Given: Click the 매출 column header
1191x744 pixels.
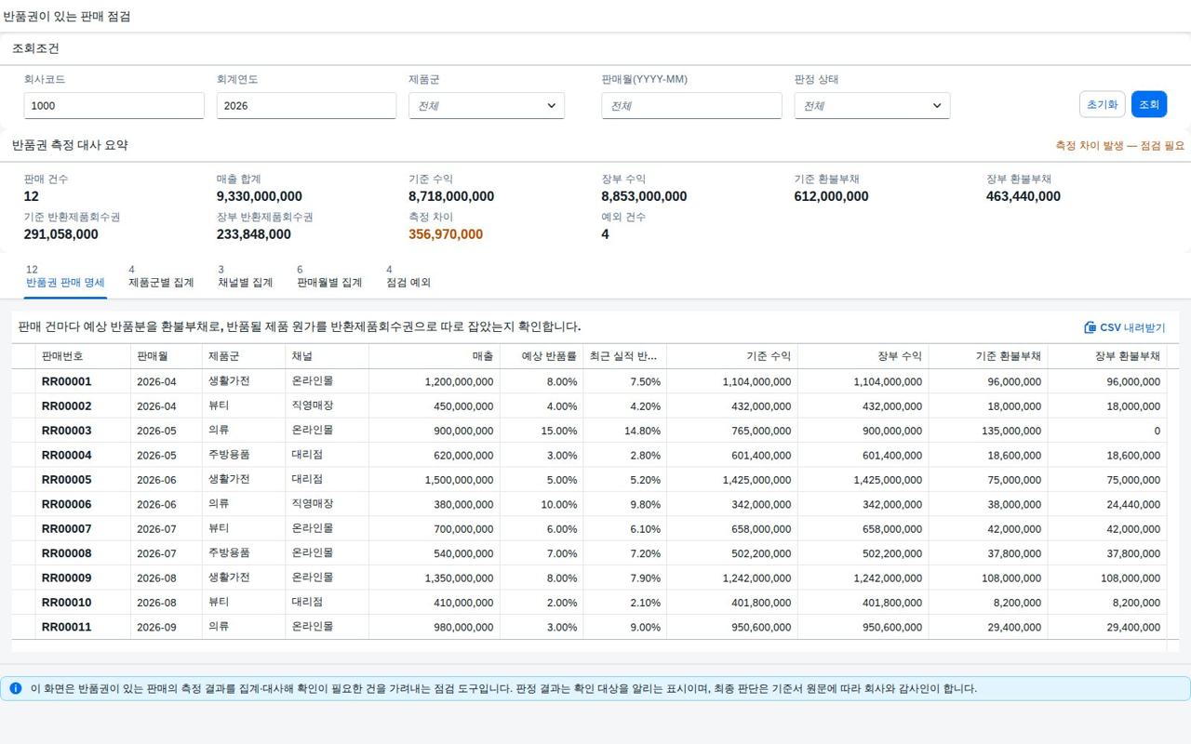Looking at the screenshot, I should click(x=435, y=356).
